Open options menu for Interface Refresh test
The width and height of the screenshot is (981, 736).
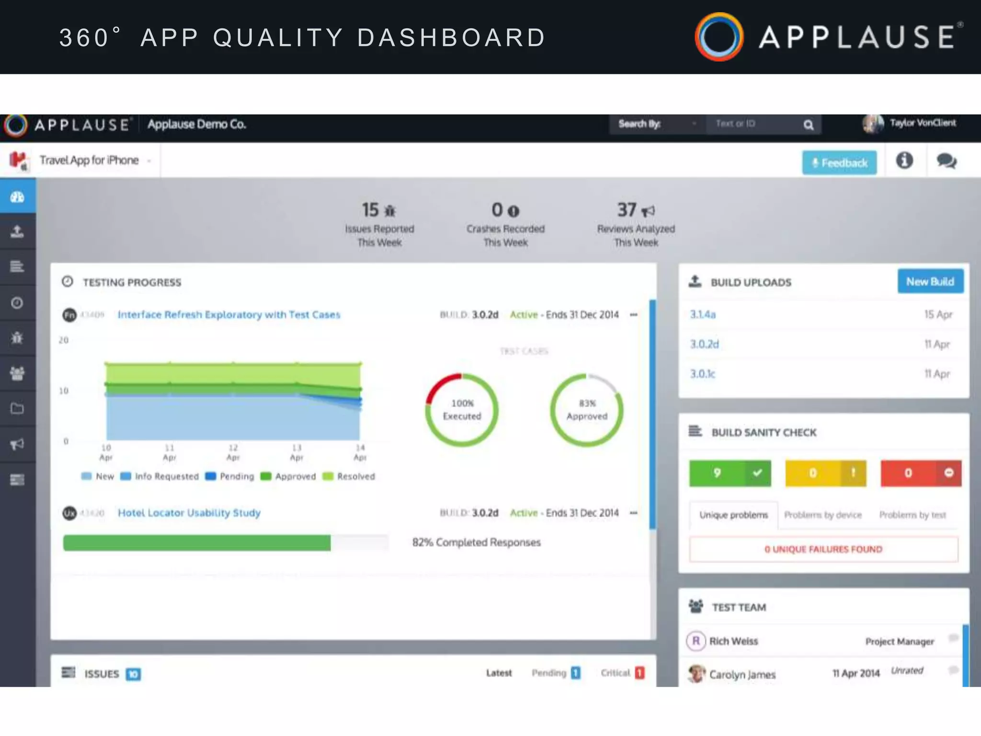(634, 315)
